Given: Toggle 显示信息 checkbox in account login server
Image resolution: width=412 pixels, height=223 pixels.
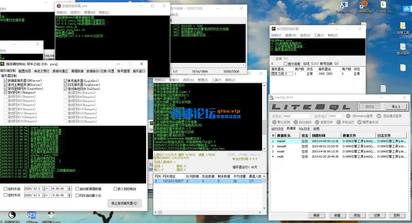Looking at the screenshot, I should pos(285,64).
